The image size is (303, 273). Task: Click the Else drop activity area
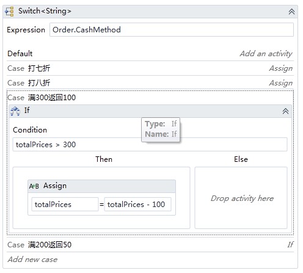(241, 198)
